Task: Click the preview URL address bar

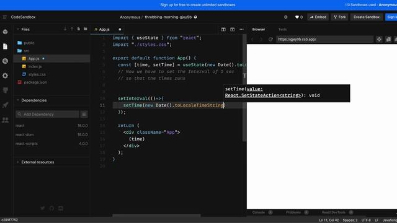Action: point(325,39)
